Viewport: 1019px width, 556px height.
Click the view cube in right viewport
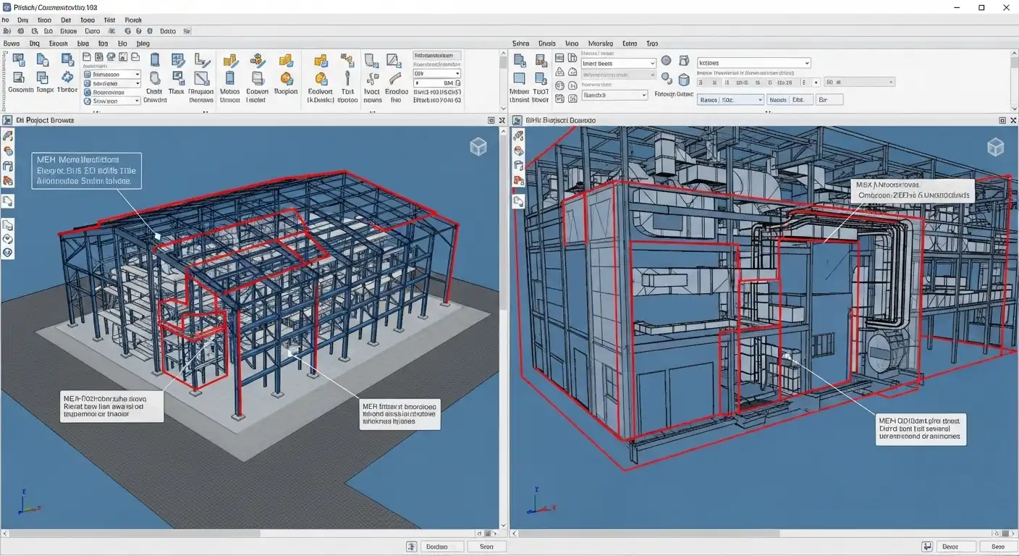[x=996, y=147]
